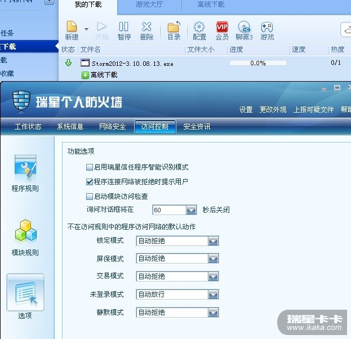Click the 开始 start icon
351x339 pixels.
(101, 26)
